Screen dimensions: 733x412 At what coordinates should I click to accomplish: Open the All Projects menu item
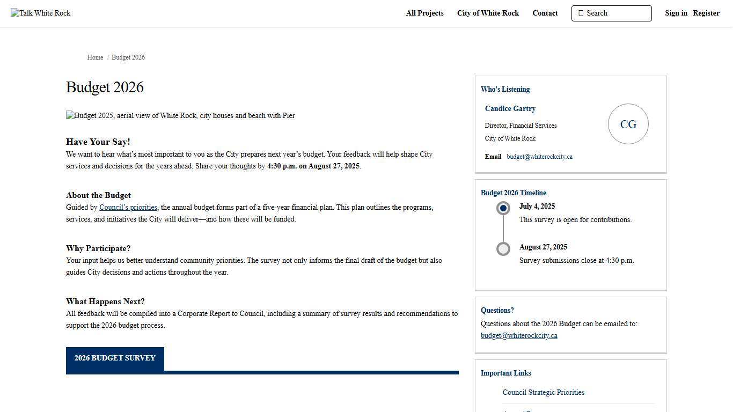[x=424, y=13]
